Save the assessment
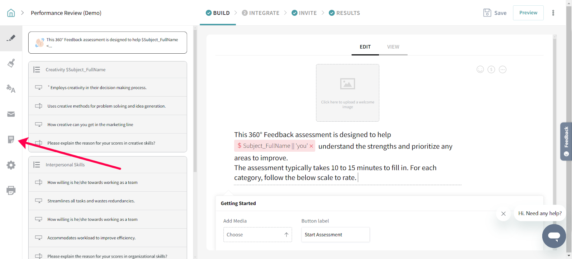 coord(495,13)
